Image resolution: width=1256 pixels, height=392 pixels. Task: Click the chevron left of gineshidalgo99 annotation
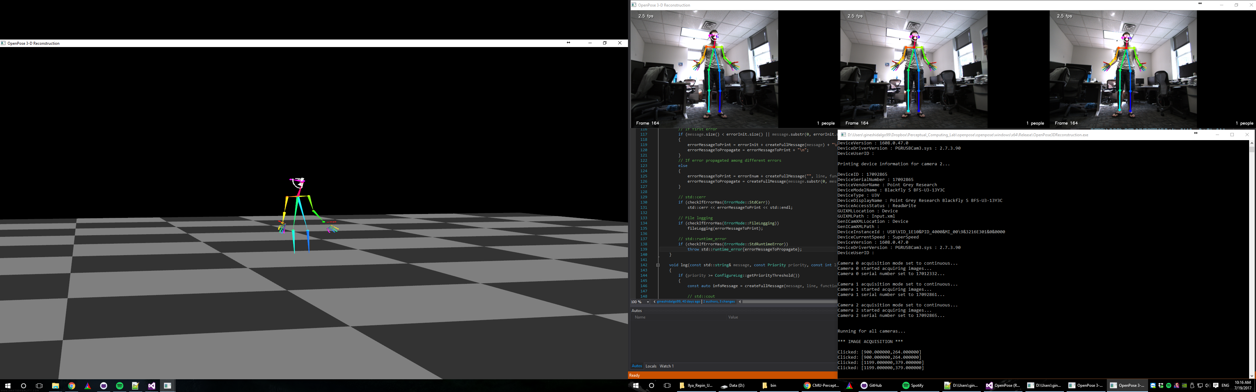coord(654,302)
